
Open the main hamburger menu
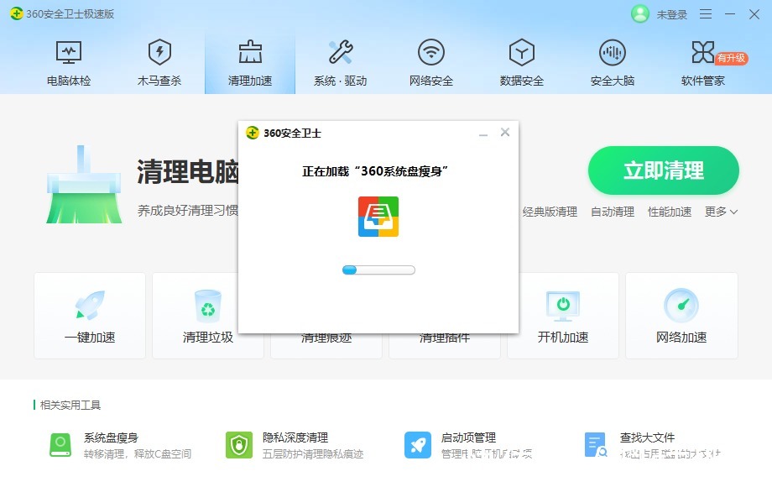click(706, 13)
